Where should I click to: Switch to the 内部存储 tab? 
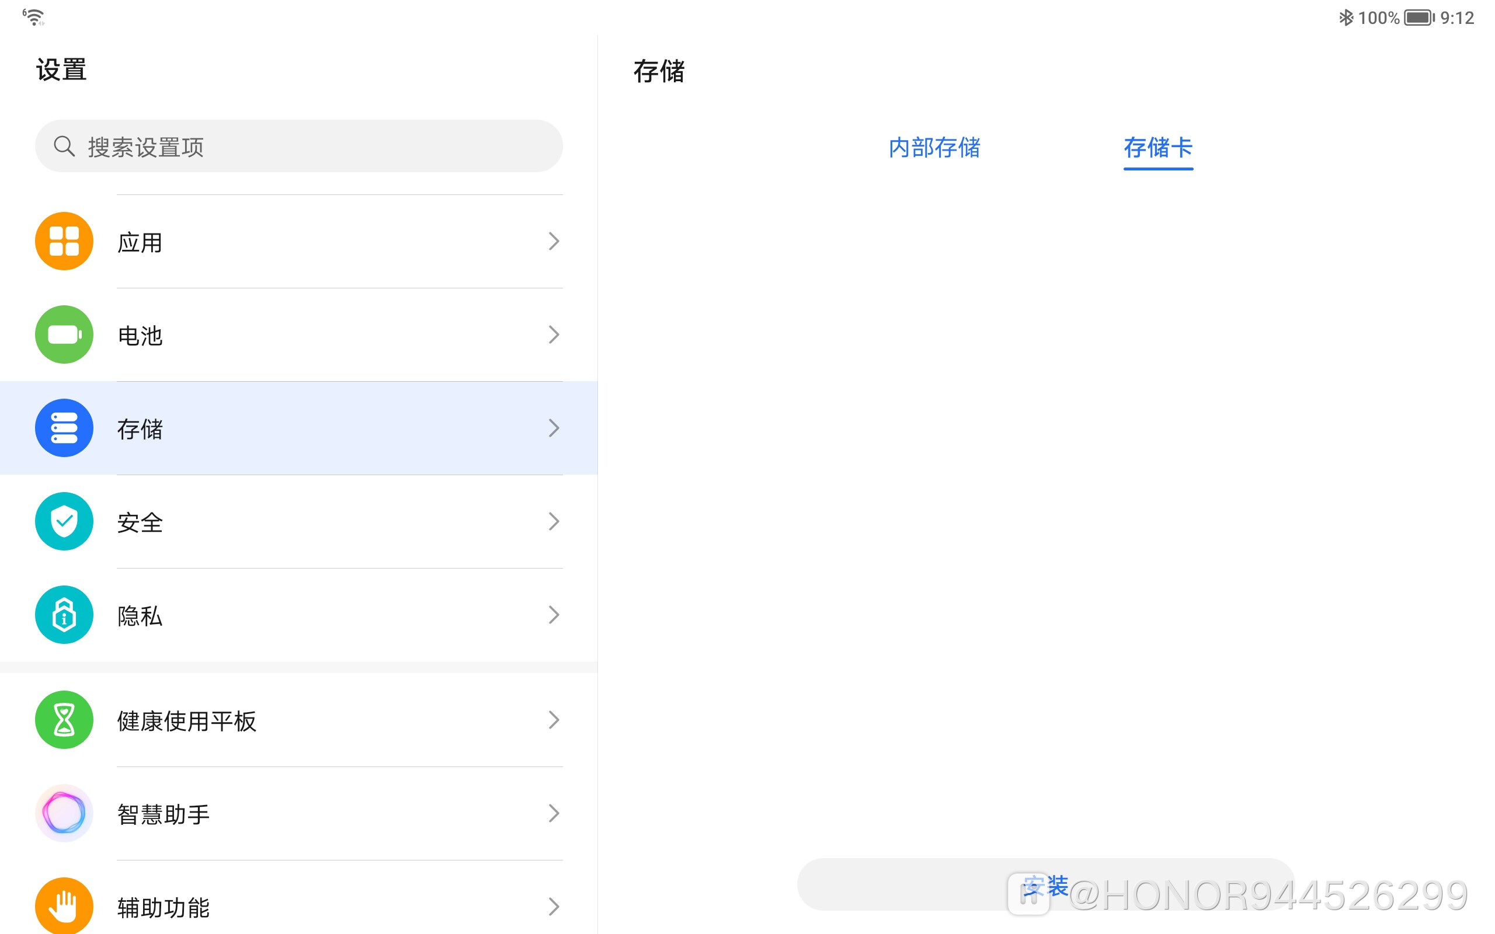[x=934, y=147]
